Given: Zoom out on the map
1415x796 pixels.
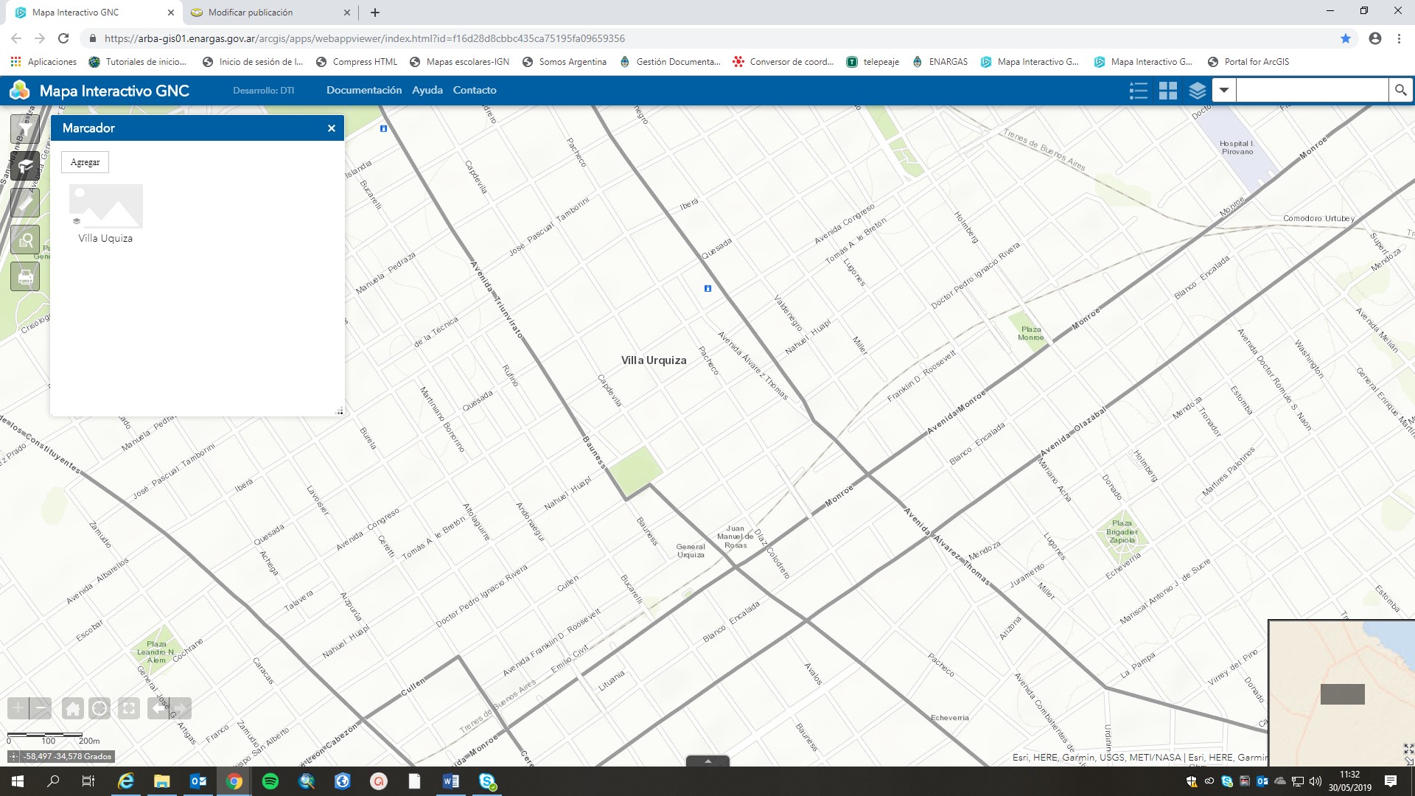Looking at the screenshot, I should tap(41, 708).
